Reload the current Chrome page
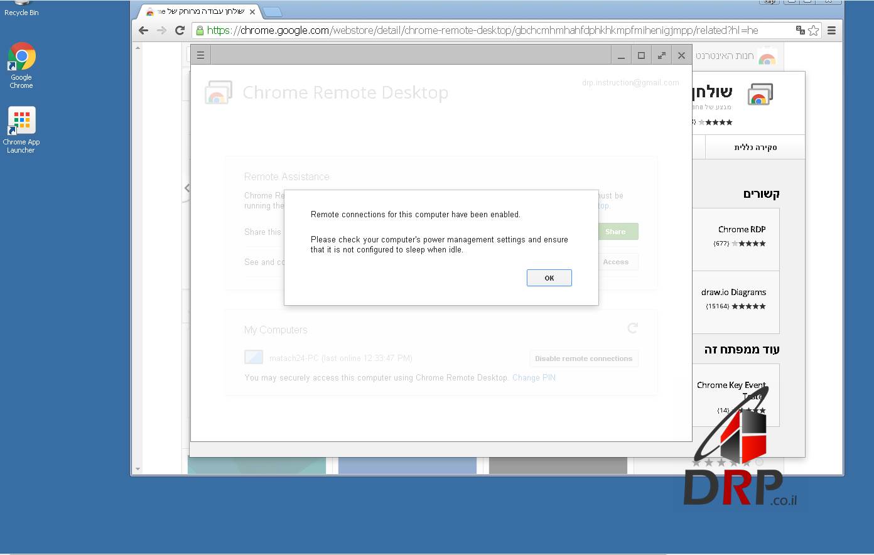Image resolution: width=874 pixels, height=555 pixels. point(180,30)
